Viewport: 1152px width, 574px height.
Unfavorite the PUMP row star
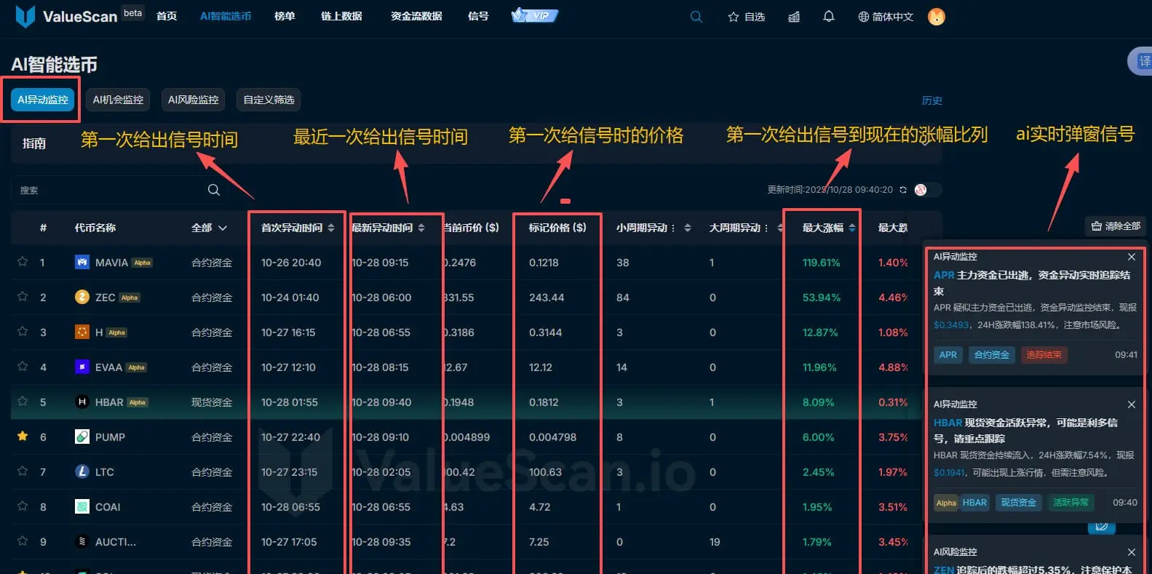click(23, 437)
